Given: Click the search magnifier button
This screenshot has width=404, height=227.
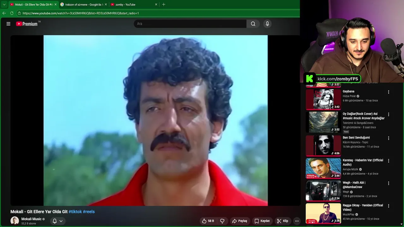Looking at the screenshot, I should click(253, 24).
